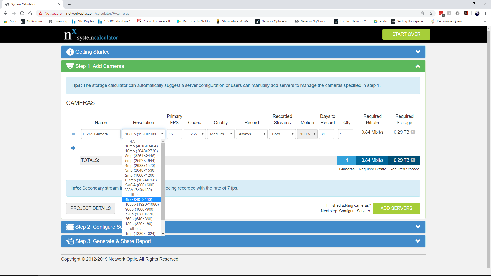Open Nx Roadmap bookmark
Image resolution: width=491 pixels, height=276 pixels.
[32, 21]
